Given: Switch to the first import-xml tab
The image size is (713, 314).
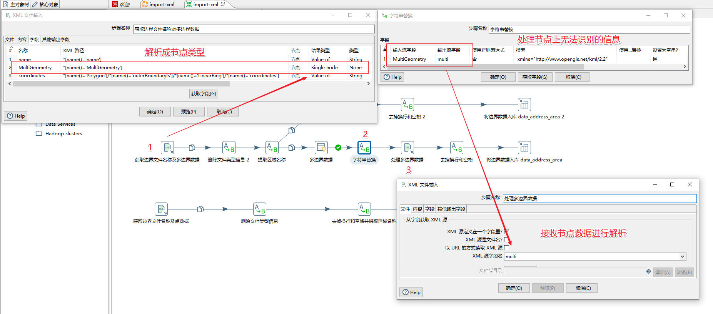Looking at the screenshot, I should 158,4.
